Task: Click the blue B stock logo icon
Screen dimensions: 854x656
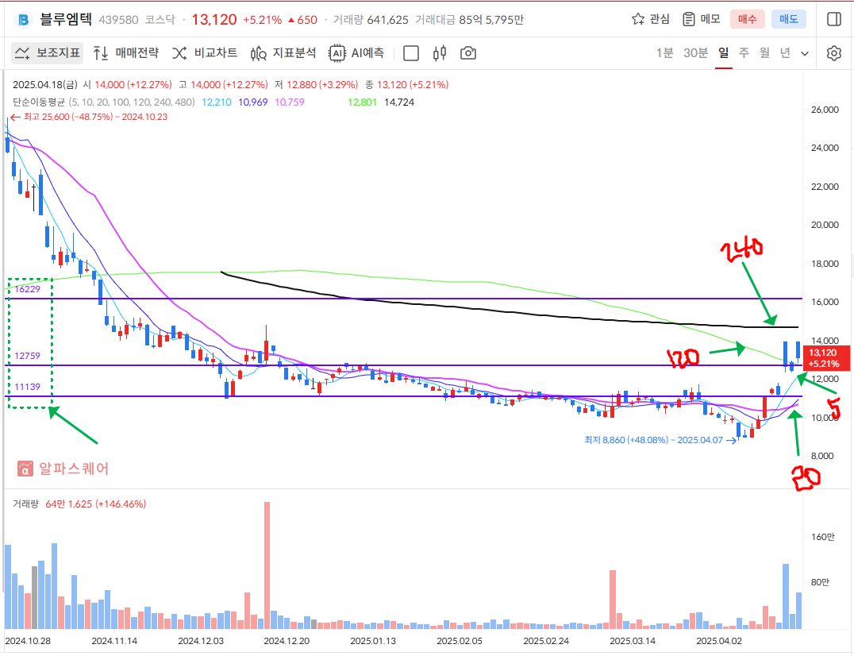Action: (x=24, y=20)
